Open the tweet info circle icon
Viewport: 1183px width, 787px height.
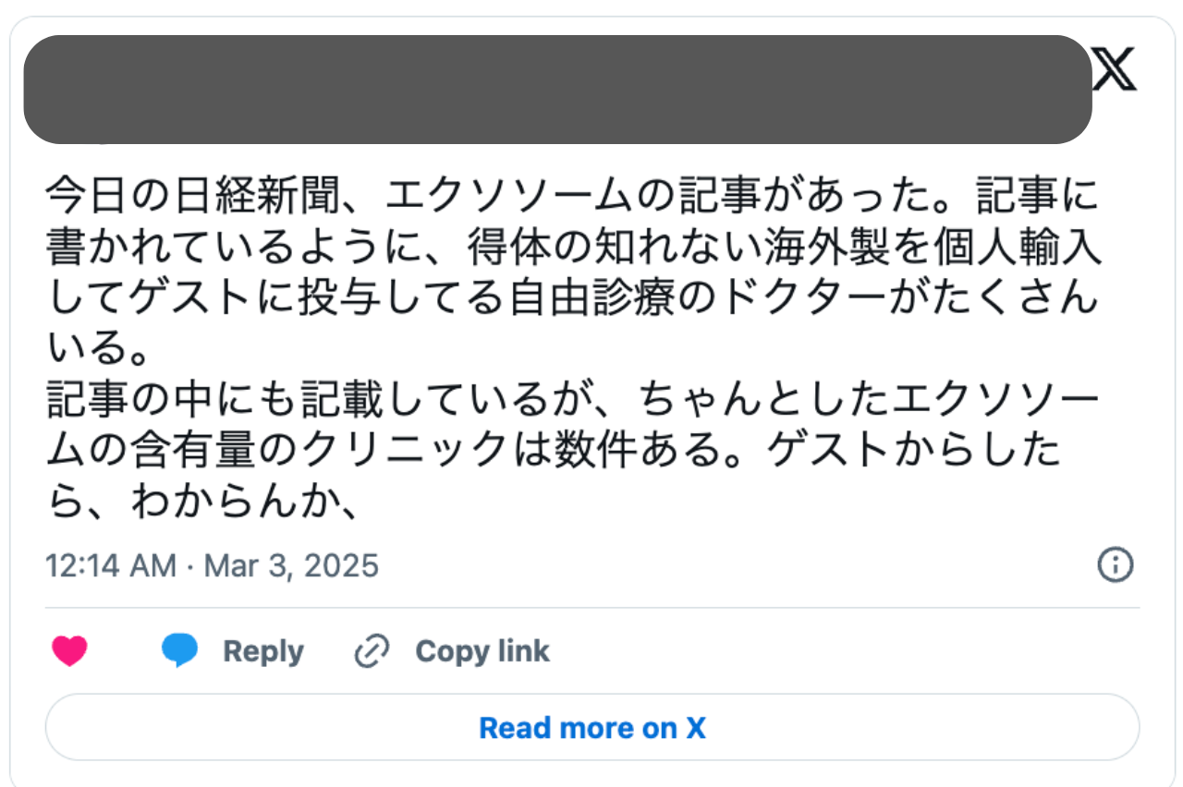(x=1116, y=564)
